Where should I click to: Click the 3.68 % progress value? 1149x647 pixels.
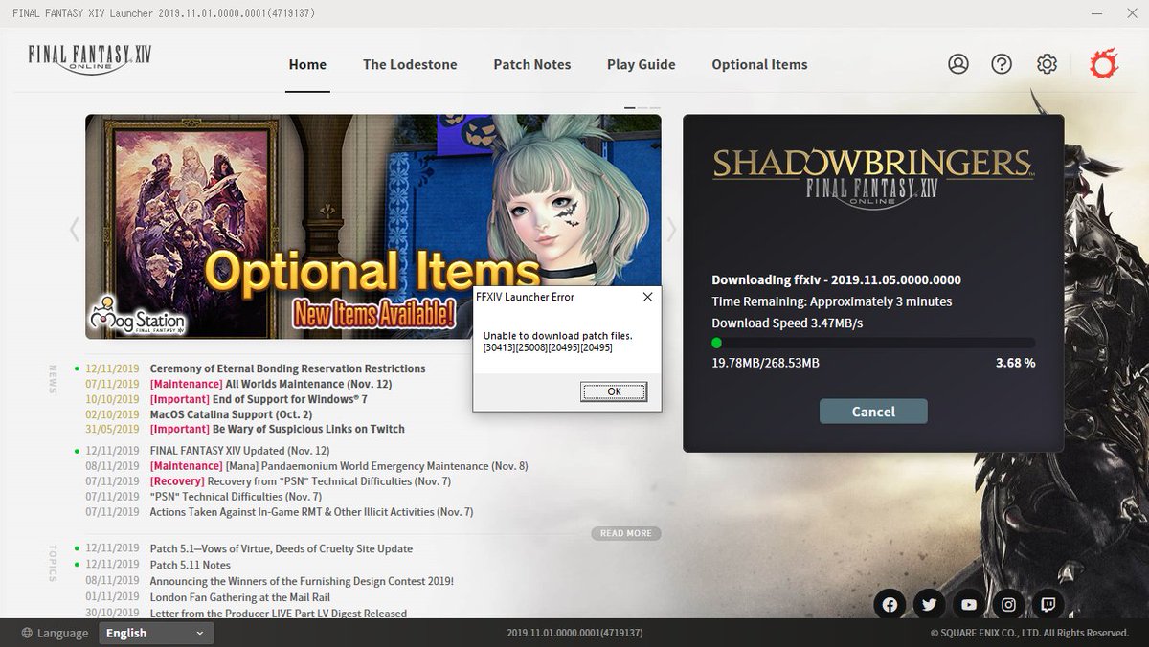click(x=1015, y=363)
